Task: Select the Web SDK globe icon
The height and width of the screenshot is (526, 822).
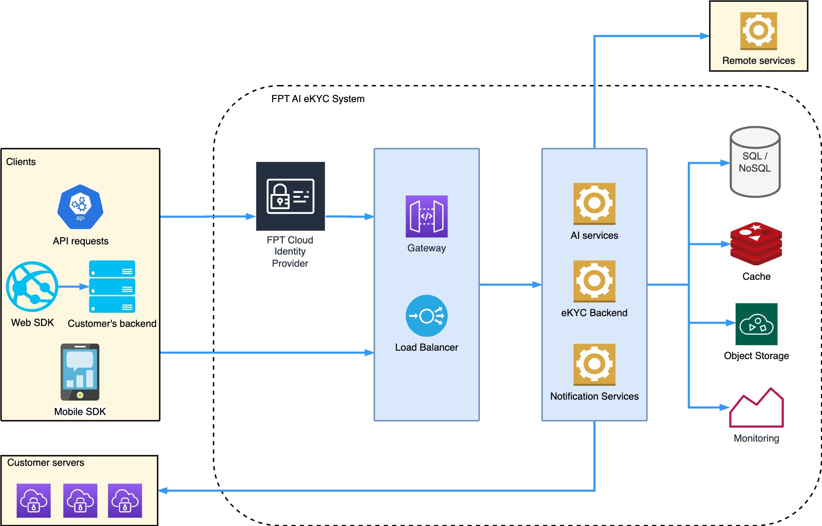Action: point(32,286)
